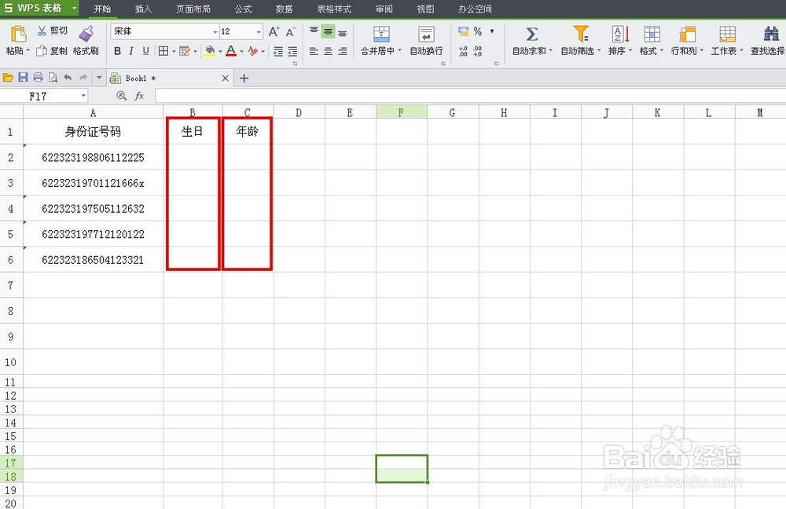
Task: Select the Format Painter brush
Action: coord(86,34)
